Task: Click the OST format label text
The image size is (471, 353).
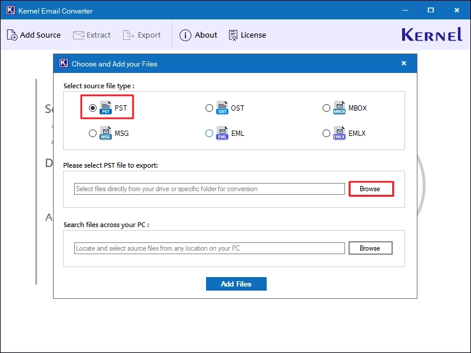Action: 237,108
